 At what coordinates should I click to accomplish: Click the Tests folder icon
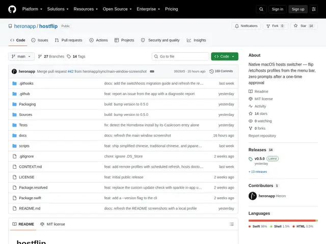[14, 125]
